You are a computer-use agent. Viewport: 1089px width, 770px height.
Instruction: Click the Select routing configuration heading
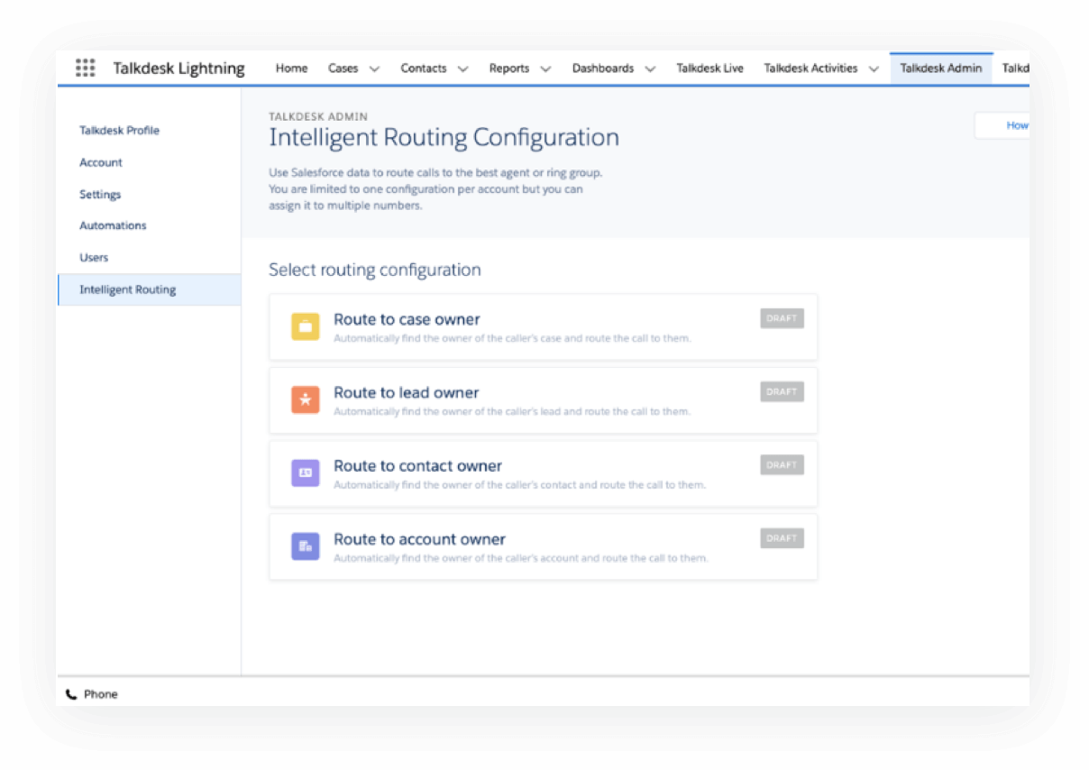click(x=374, y=270)
